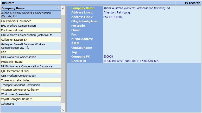Choose GIO Workers Compensation (Victoria) Ltd
Image resolution: width=202 pixels, height=113 pixels.
(x=31, y=35)
